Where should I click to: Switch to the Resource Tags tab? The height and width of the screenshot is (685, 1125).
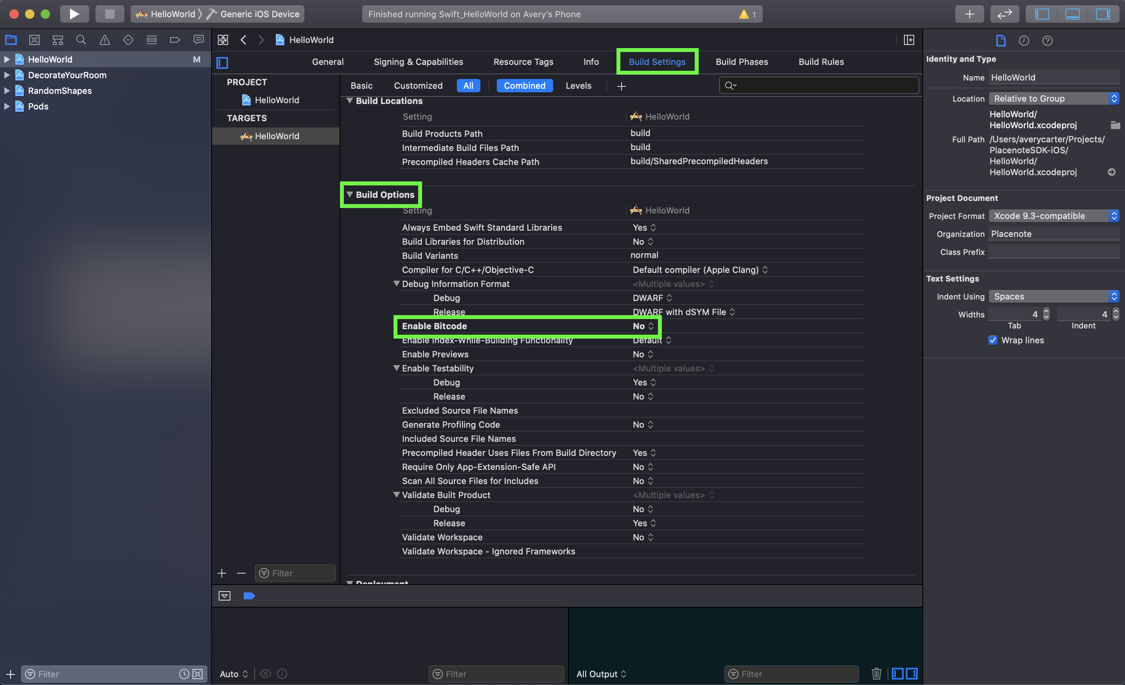pos(523,62)
